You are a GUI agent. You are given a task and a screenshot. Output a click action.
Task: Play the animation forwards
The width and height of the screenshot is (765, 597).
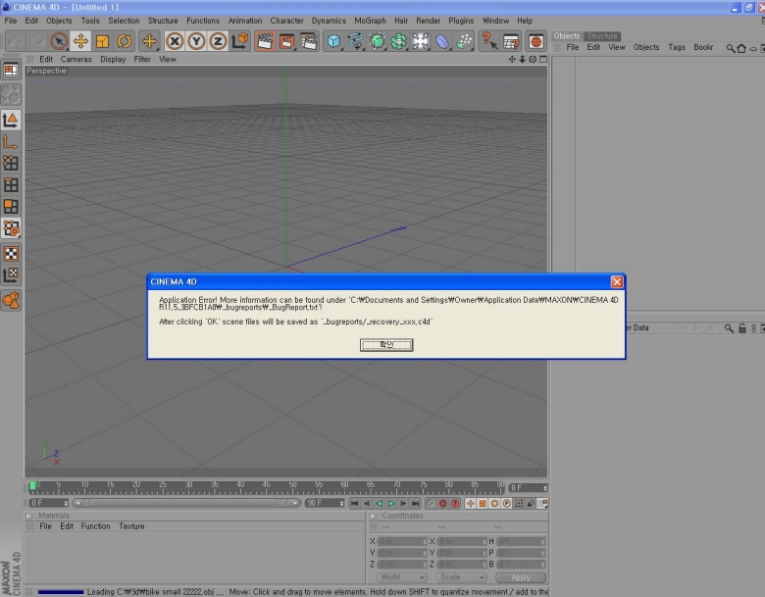coord(391,503)
